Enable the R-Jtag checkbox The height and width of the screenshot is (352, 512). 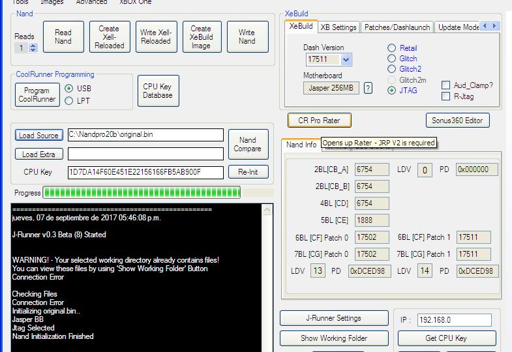[x=446, y=96]
